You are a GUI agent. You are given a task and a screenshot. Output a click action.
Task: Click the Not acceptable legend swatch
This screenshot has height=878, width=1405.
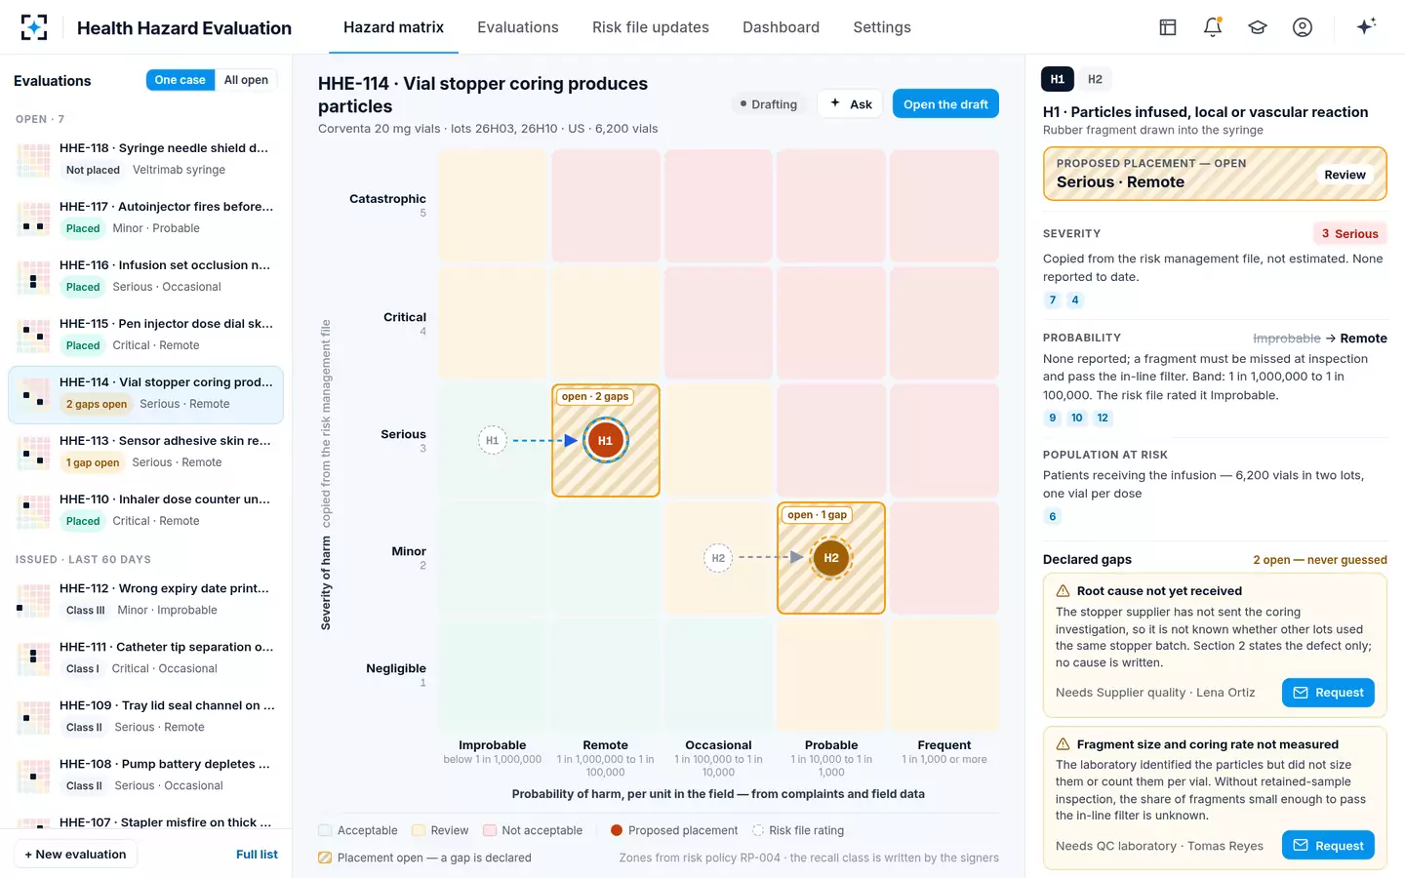click(490, 831)
